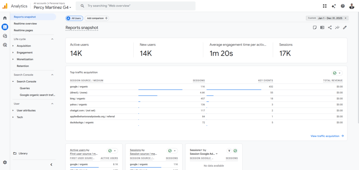Open Queries under Search Console
The image size is (359, 170).
tap(25, 88)
